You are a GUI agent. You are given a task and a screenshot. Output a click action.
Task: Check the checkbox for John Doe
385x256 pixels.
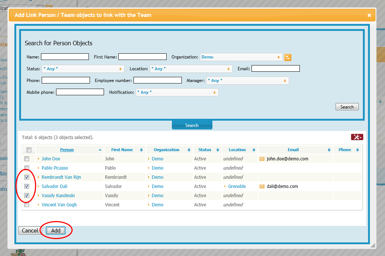pos(26,159)
